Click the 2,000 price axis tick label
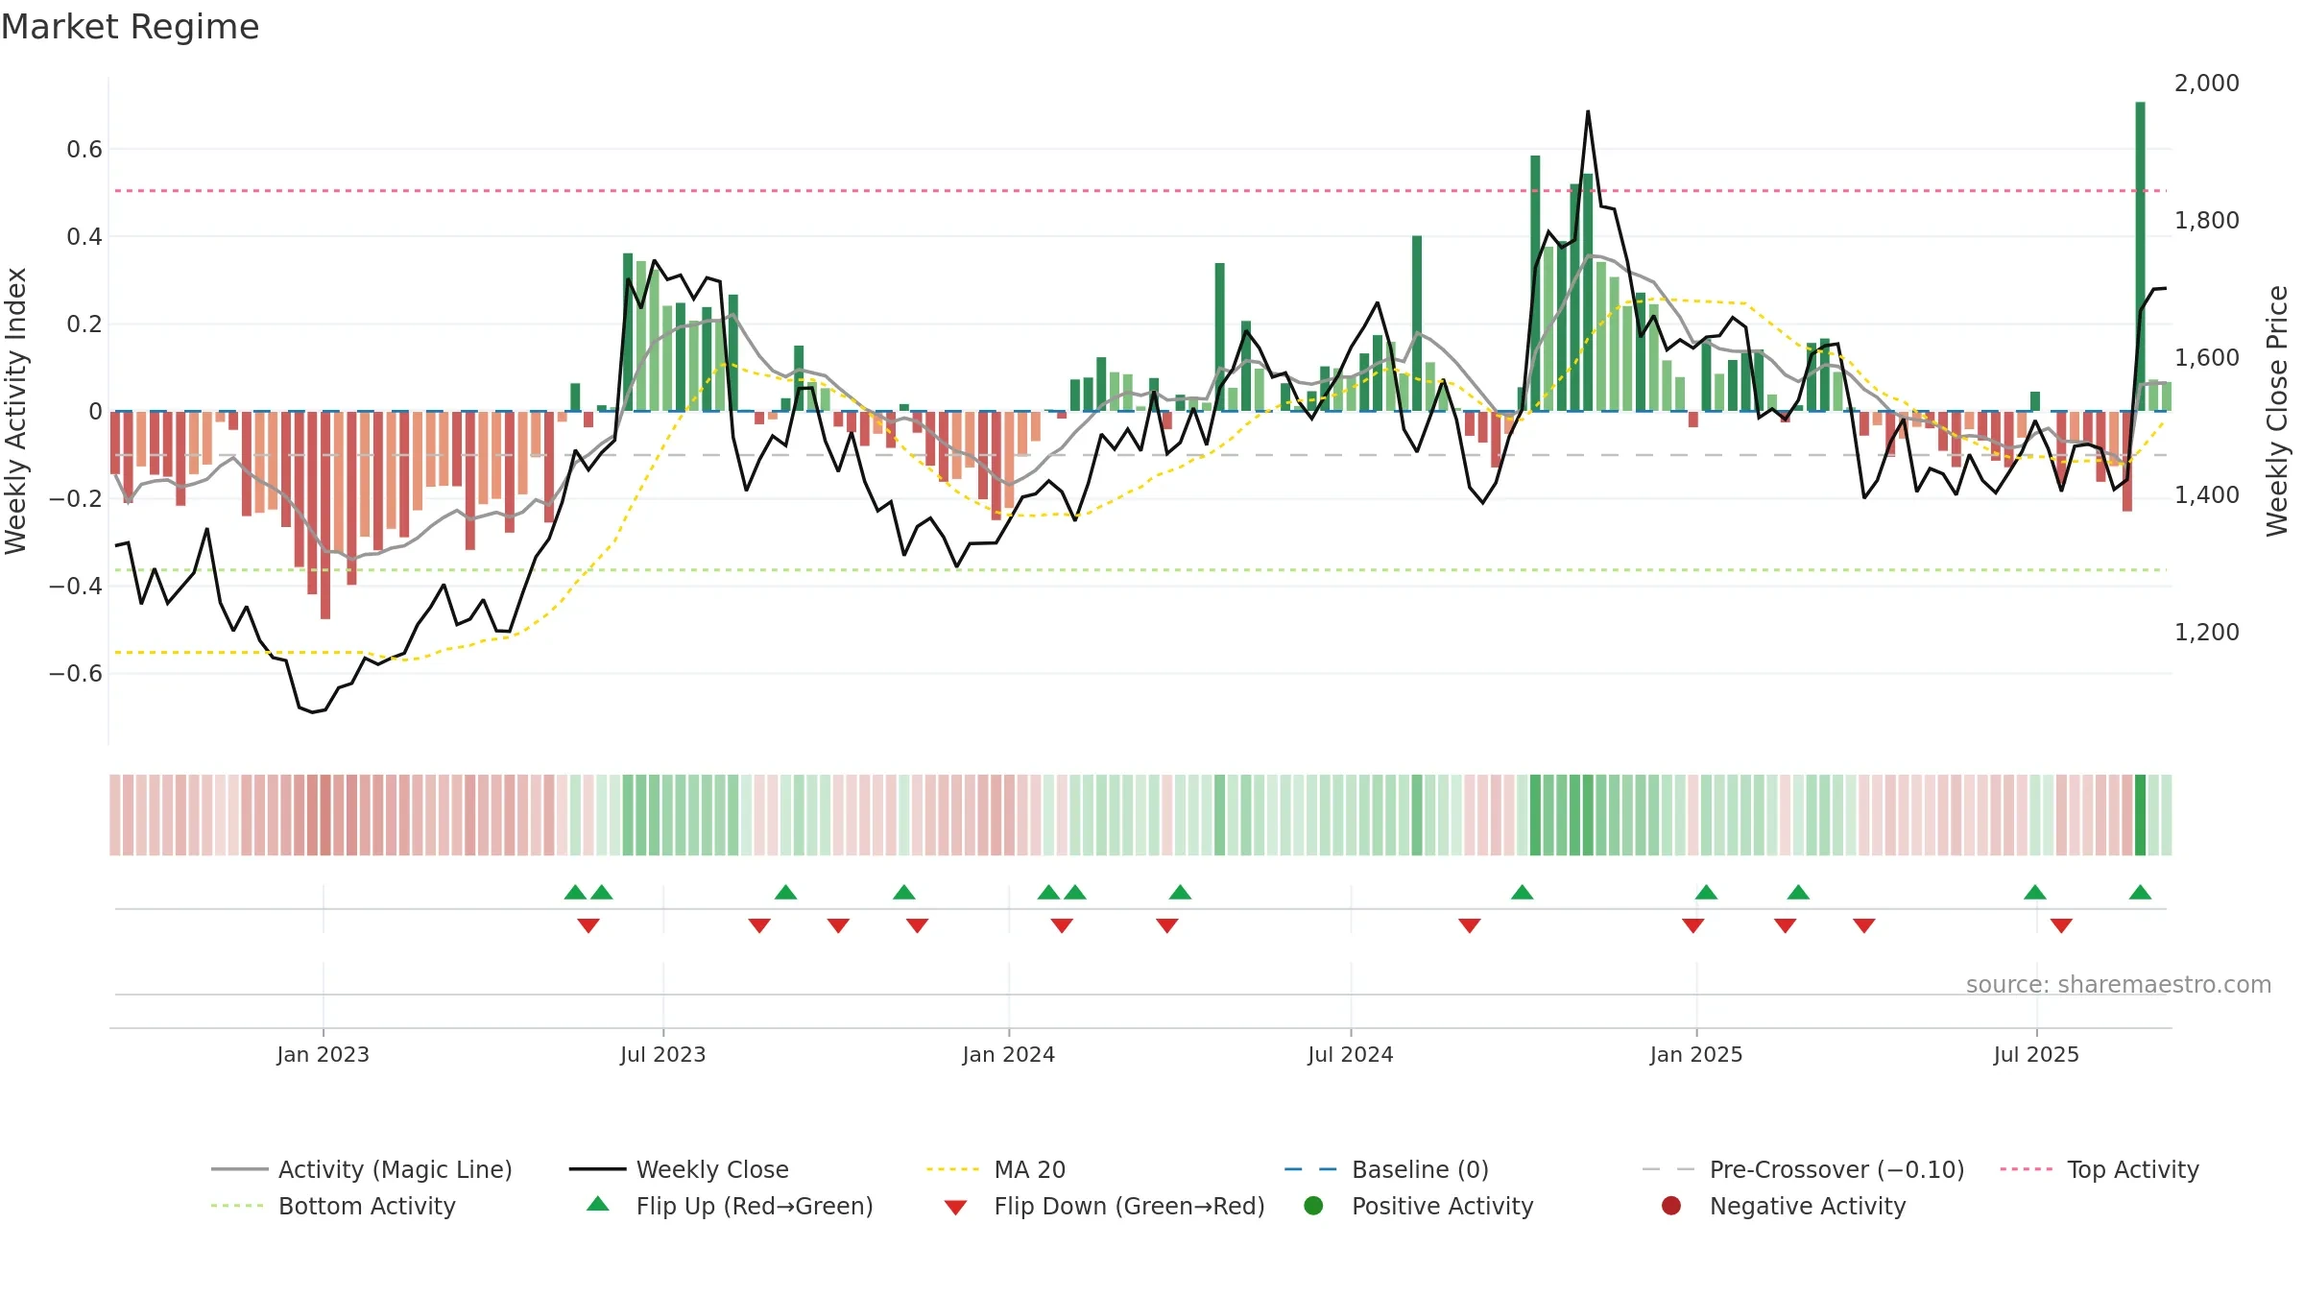The image size is (2304, 1296). 2206,84
